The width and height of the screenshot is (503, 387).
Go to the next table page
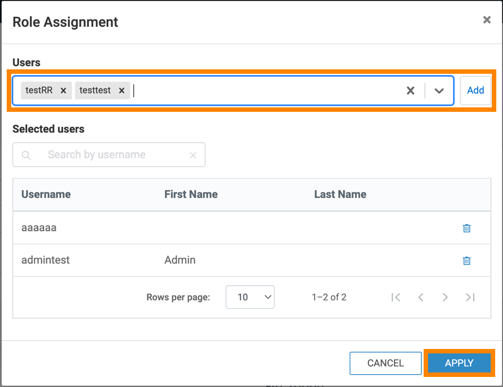pyautogui.click(x=445, y=298)
